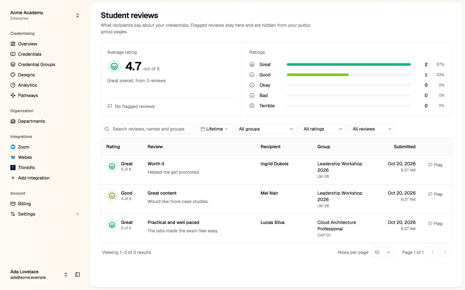The height and width of the screenshot is (290, 465).
Task: Click the Okay face icon in Ratings
Action: tap(252, 85)
